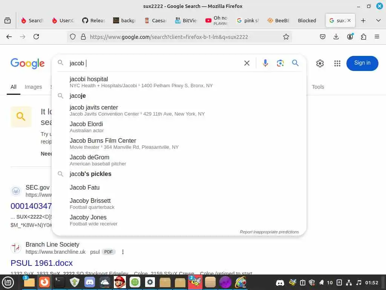Open the Mario icon app in taskbar
Viewport: 386px width, 290px height.
(x=119, y=282)
